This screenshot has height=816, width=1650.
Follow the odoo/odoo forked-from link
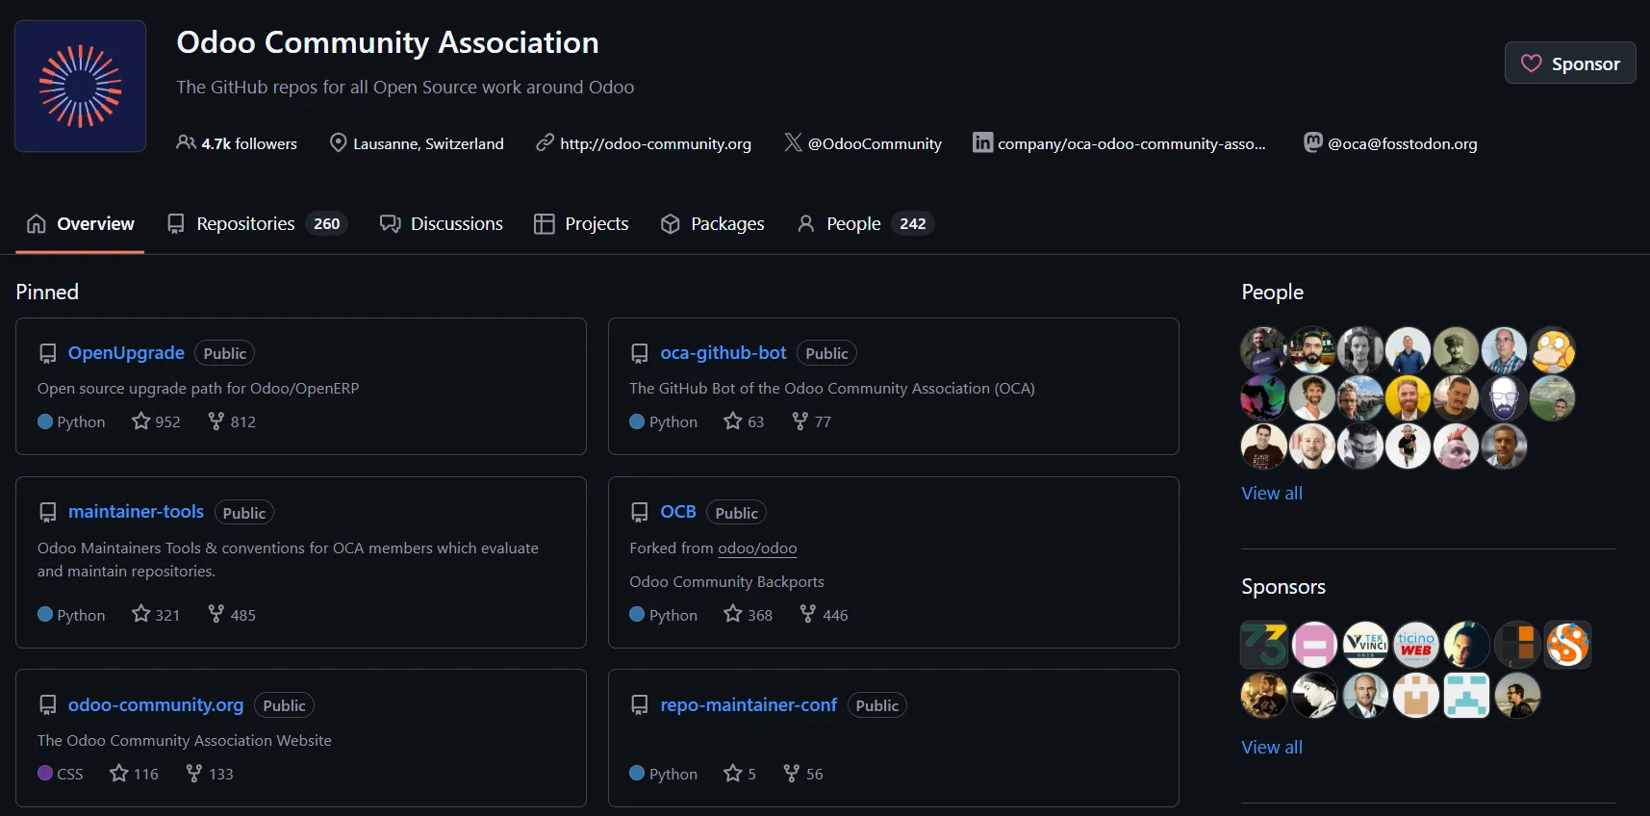[x=757, y=548]
